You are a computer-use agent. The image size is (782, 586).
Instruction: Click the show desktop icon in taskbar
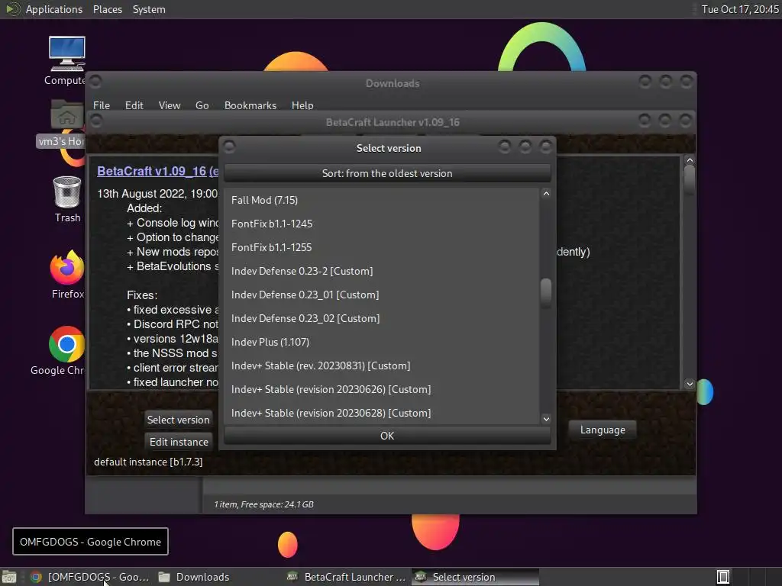[9, 577]
